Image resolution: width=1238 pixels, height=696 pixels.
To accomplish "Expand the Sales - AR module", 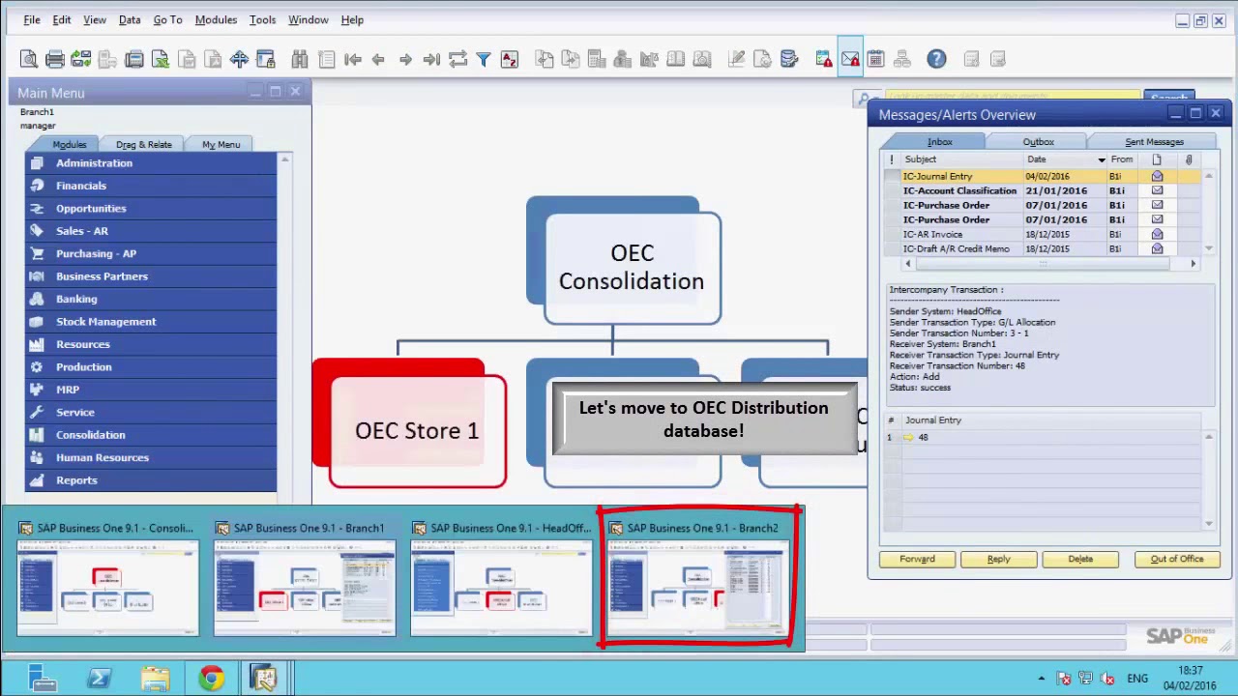I will [x=151, y=231].
